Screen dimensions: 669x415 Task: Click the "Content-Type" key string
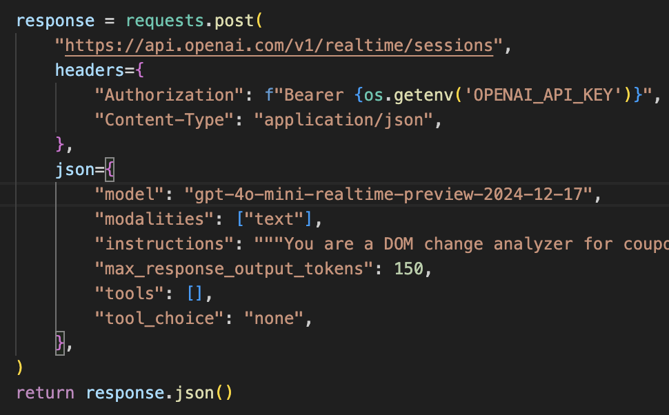click(164, 120)
